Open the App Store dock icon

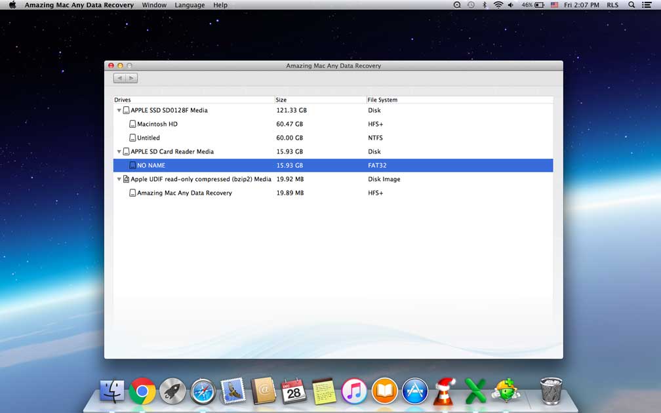point(414,391)
